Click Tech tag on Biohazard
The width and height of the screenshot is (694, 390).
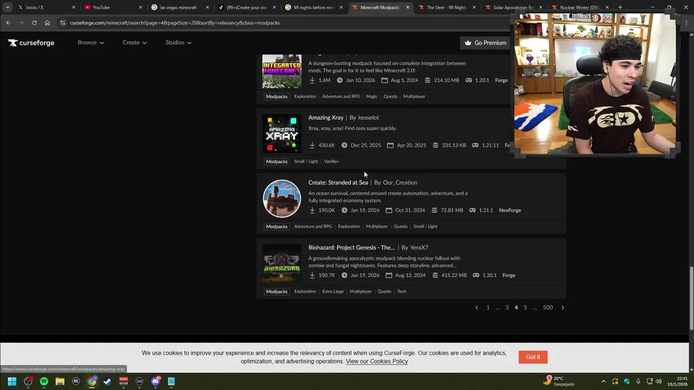[402, 291]
